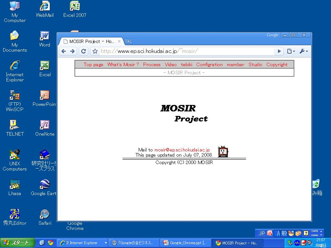Open (FTP) WinSCP desktop icon
The image size is (331, 248).
pyautogui.click(x=15, y=101)
